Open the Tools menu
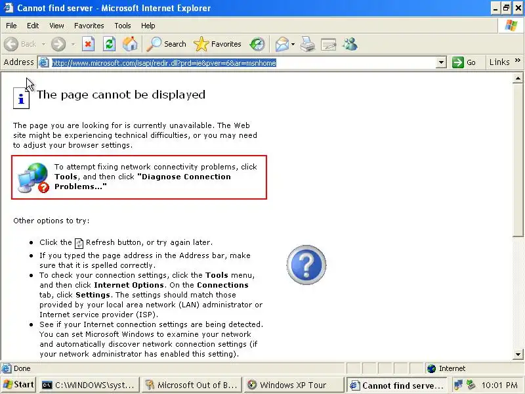The width and height of the screenshot is (525, 394). (x=123, y=26)
